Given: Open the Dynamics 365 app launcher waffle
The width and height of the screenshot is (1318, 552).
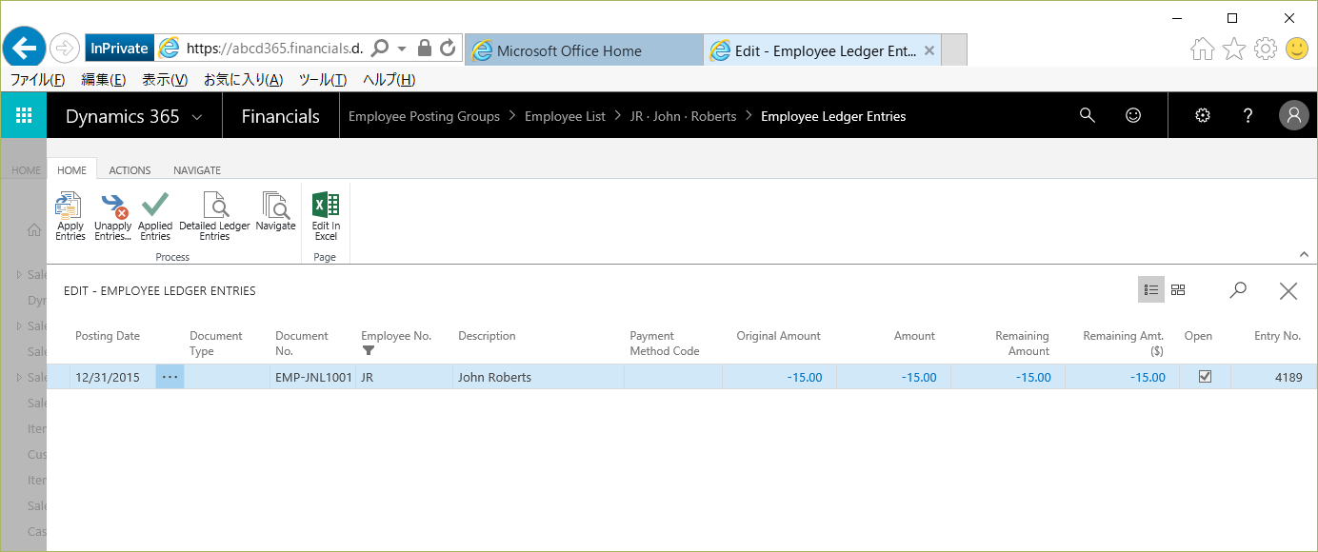Looking at the screenshot, I should (24, 116).
